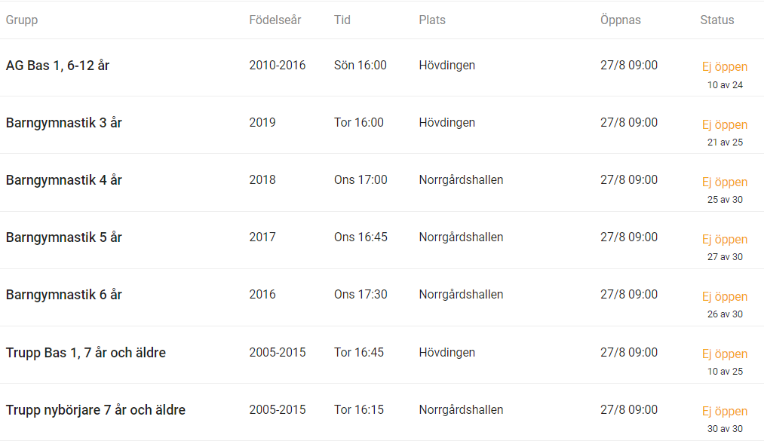Click the Öppnas column header
The image size is (764, 441).
pos(620,20)
